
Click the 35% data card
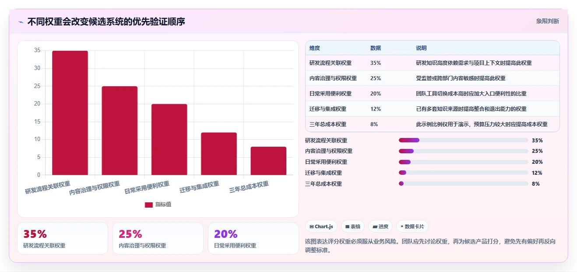tap(63, 238)
